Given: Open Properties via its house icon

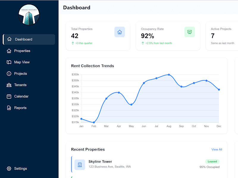Looking at the screenshot, I should tap(9, 51).
